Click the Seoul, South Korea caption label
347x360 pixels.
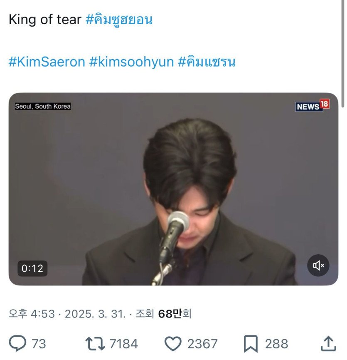tap(43, 107)
